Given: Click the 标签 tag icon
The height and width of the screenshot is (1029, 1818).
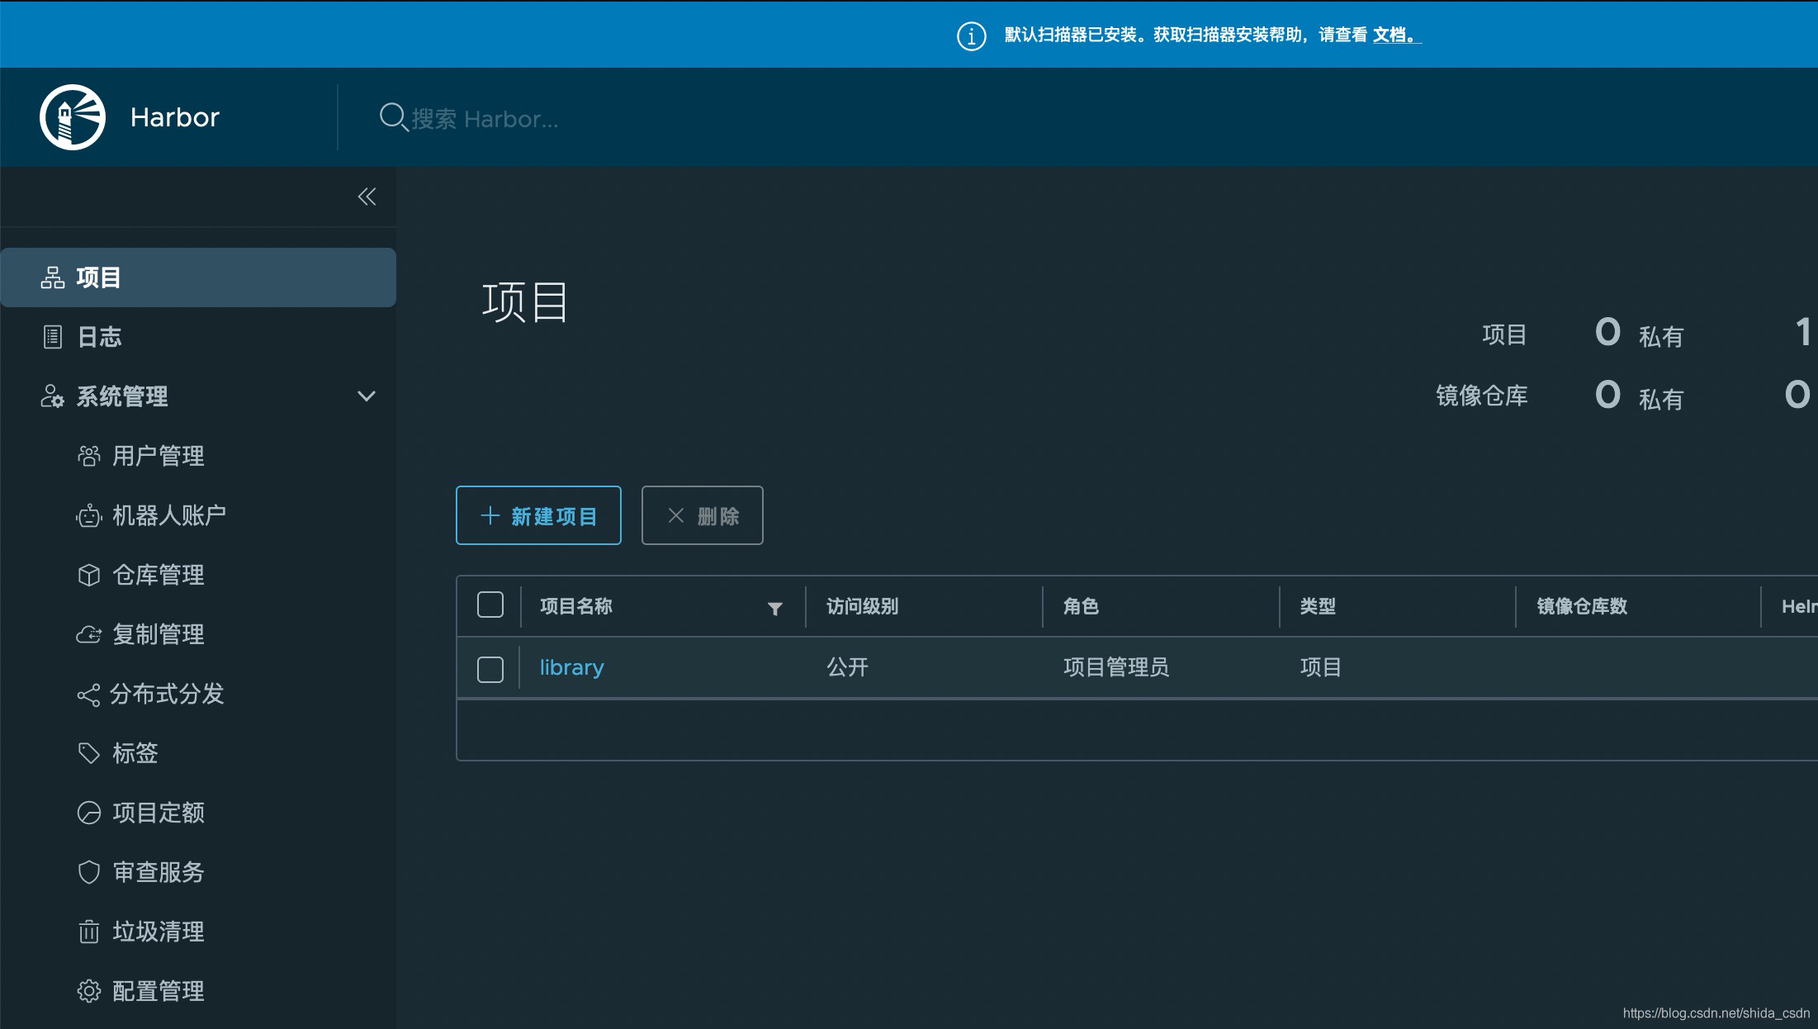Looking at the screenshot, I should coord(89,752).
